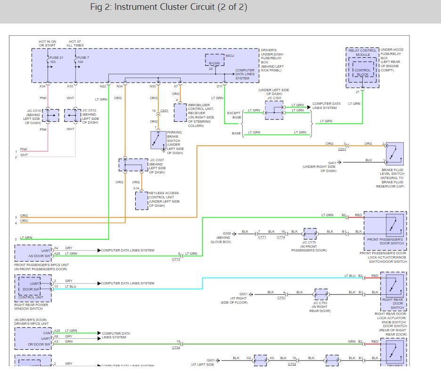Click the J/C C512 junction connector box
This screenshot has width=441, height=377.
[73, 115]
